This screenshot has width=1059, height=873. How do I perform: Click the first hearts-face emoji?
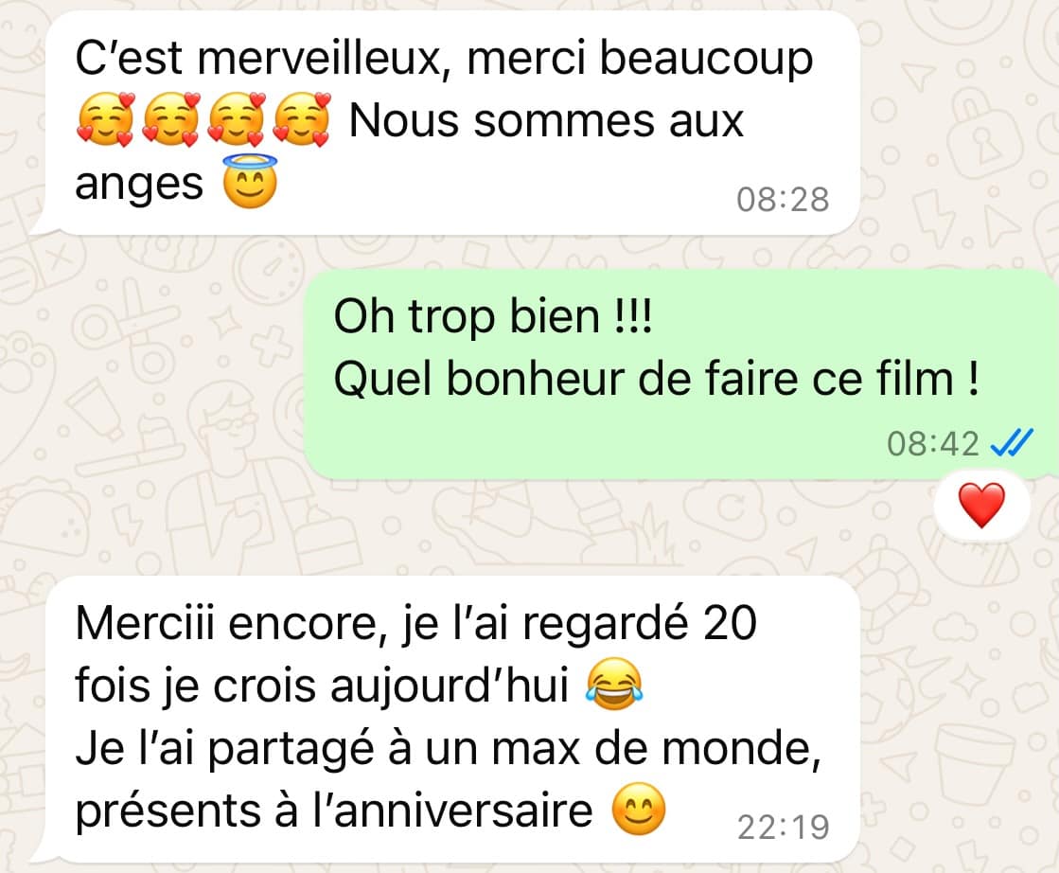107,120
